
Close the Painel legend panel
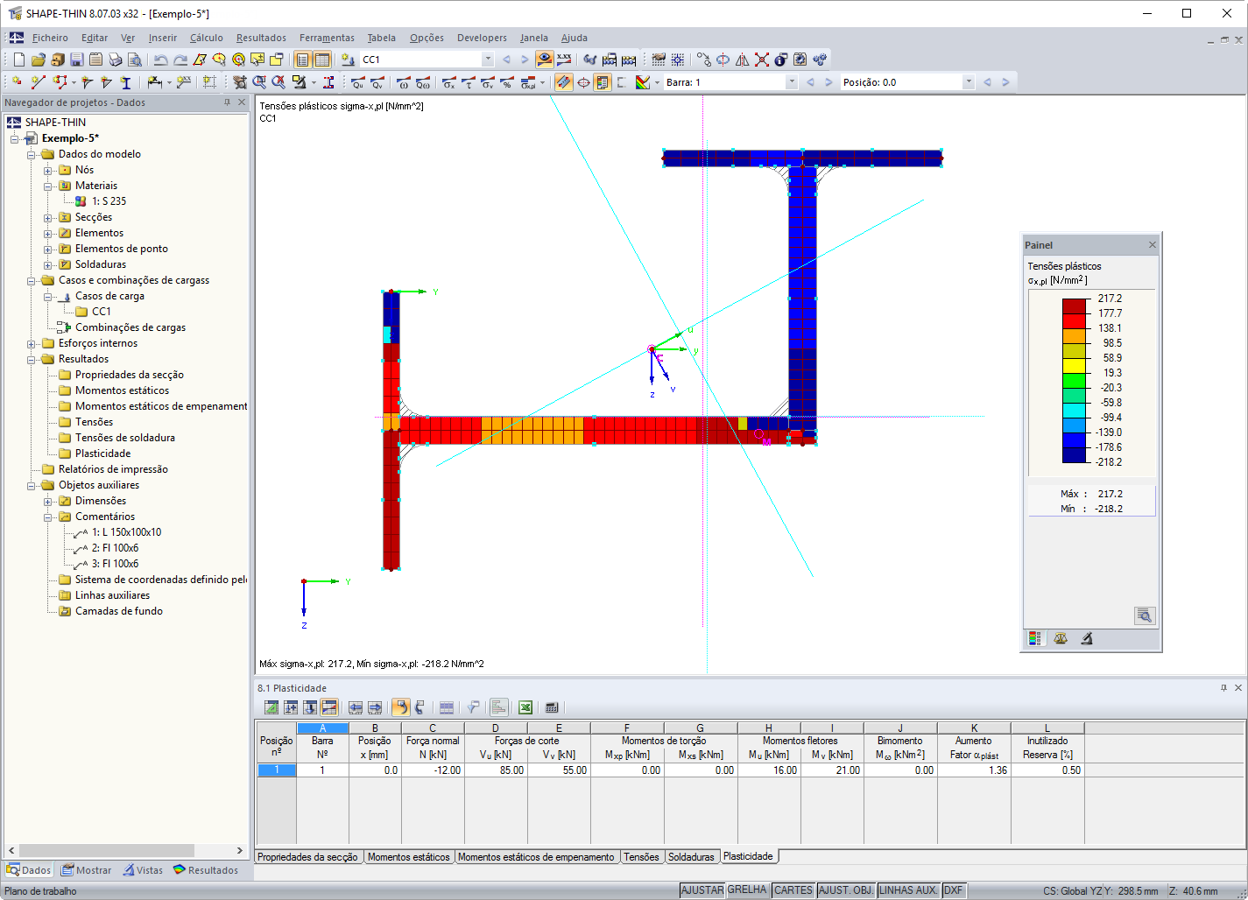pos(1153,245)
